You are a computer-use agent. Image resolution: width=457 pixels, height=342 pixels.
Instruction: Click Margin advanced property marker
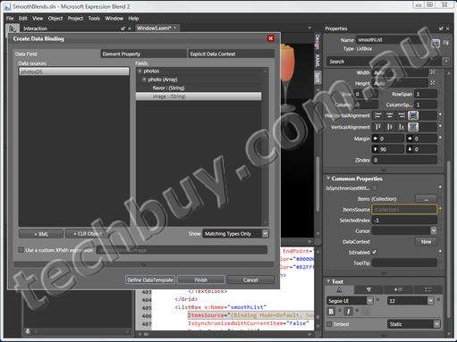point(440,138)
